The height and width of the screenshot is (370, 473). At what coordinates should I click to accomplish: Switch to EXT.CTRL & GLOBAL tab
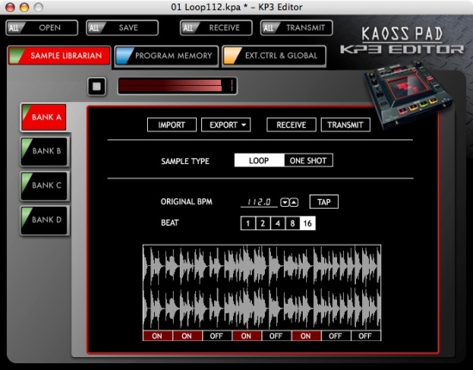click(x=273, y=56)
